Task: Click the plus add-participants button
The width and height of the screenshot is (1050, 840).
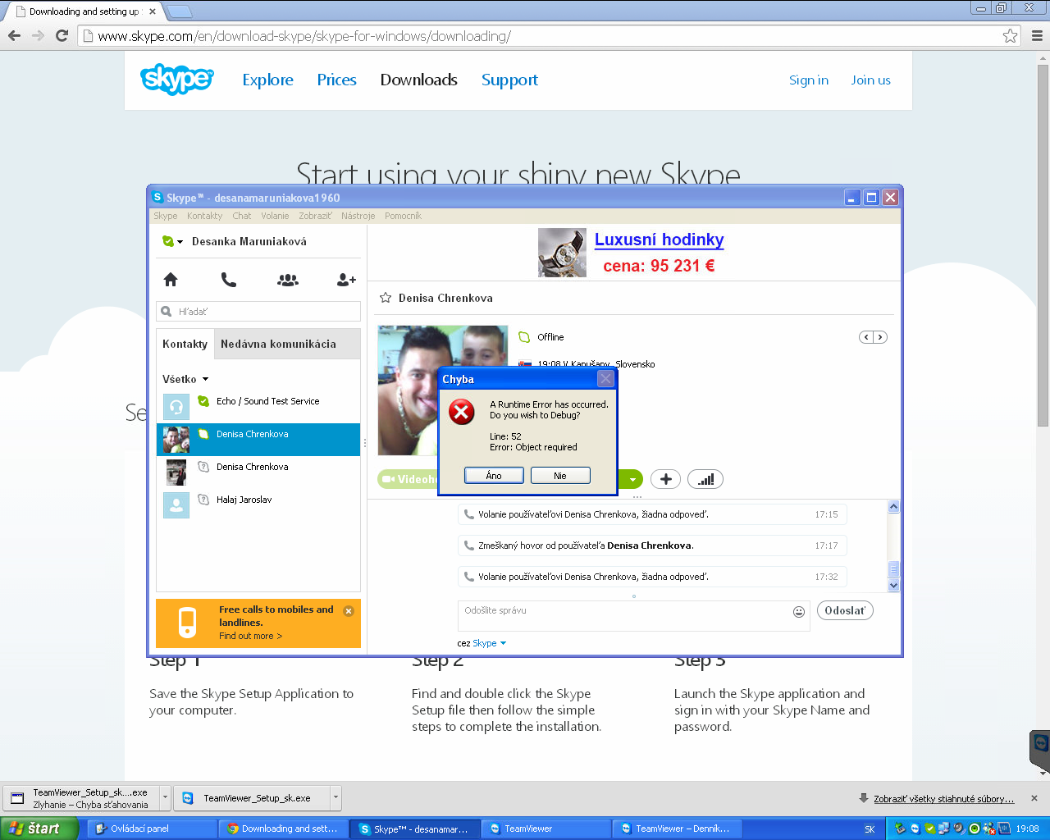Action: click(x=665, y=479)
